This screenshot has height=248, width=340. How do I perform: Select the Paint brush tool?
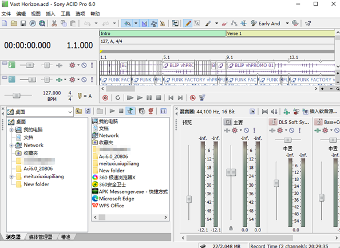(208, 23)
